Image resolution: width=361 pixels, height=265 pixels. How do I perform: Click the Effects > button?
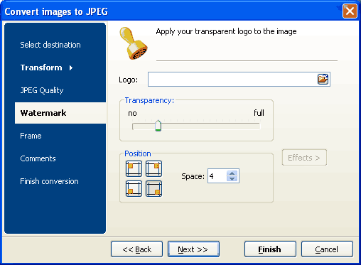click(x=304, y=158)
